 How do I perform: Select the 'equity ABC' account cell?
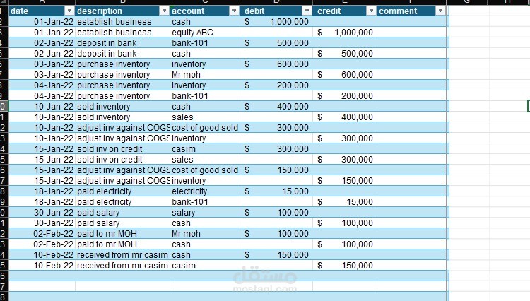(205, 32)
